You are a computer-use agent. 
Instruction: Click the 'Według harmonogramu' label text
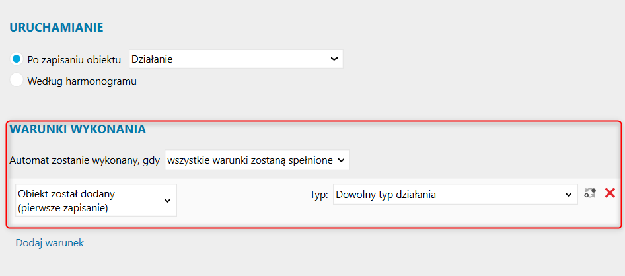(x=82, y=81)
